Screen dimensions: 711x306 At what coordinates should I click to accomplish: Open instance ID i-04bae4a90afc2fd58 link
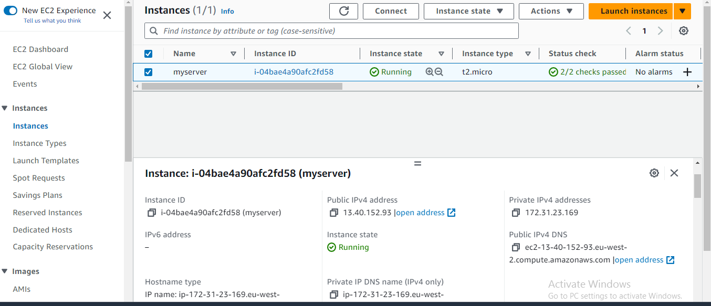pos(294,72)
